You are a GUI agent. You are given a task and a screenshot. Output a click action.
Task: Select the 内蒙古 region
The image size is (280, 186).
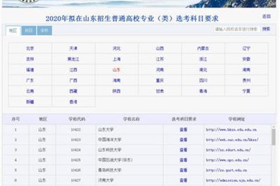203,48
